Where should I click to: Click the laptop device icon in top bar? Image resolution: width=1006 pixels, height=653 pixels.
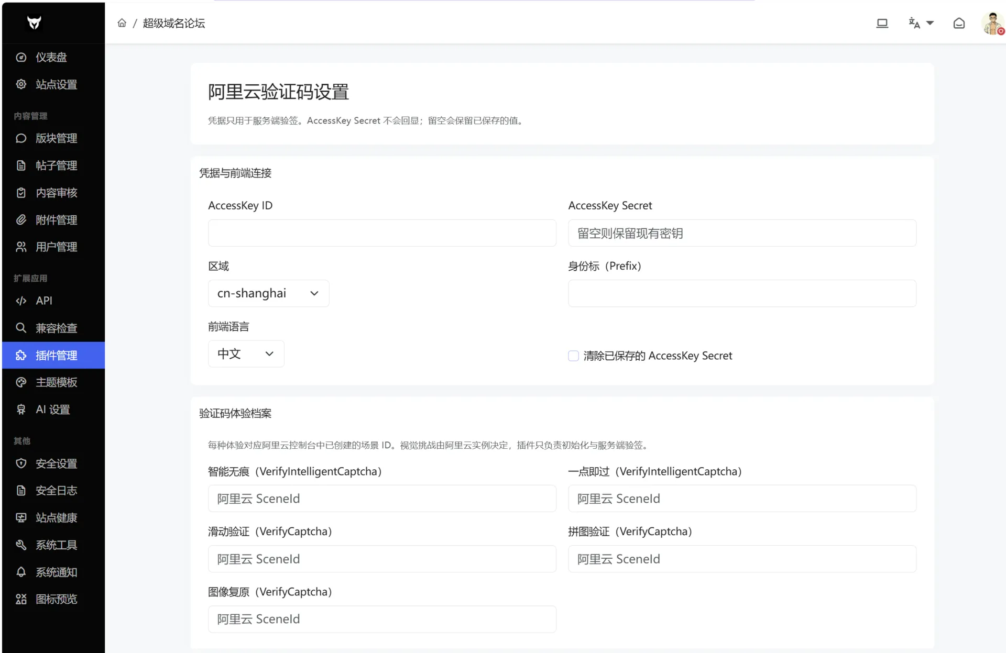(x=882, y=23)
